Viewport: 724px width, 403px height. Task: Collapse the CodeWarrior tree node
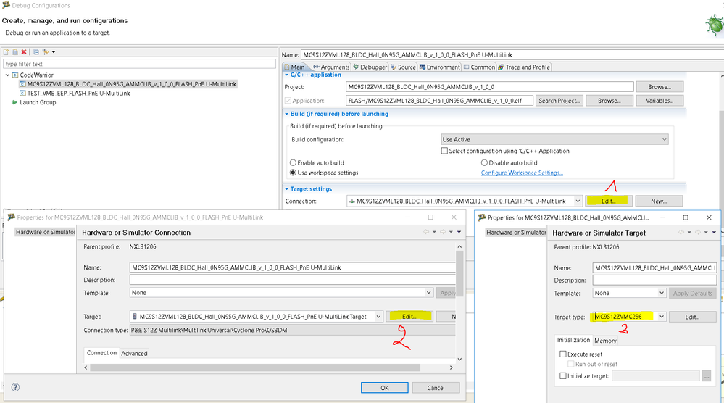[x=7, y=75]
